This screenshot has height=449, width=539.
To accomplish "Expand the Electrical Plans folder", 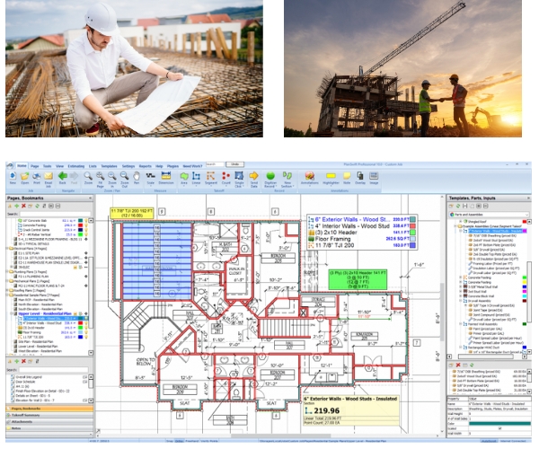I will (6, 247).
